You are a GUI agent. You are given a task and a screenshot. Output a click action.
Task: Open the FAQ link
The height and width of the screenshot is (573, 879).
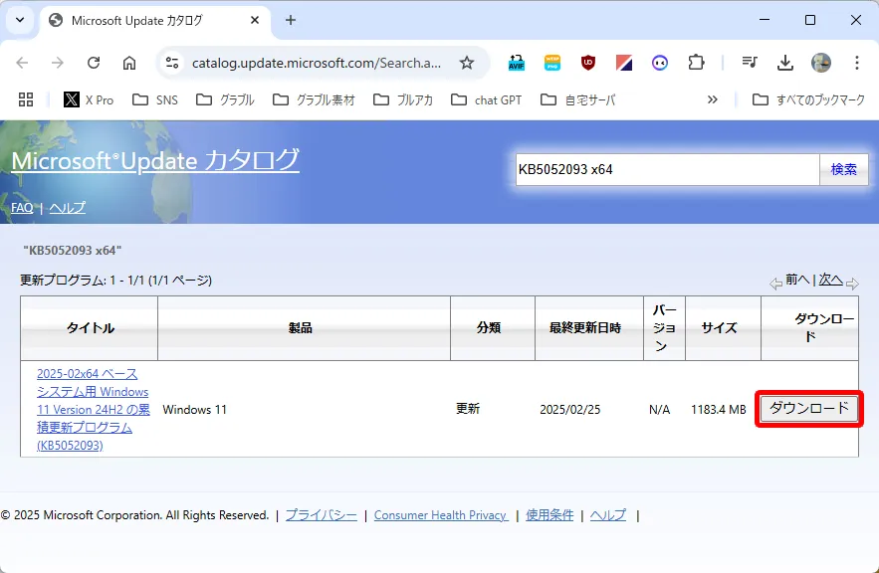[22, 207]
